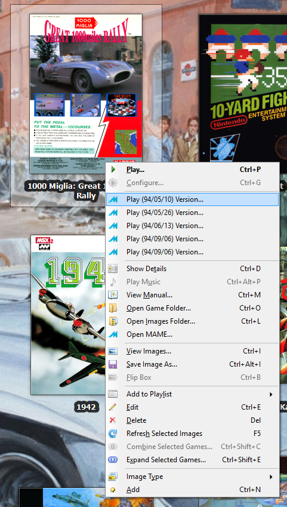Click the gear icon beside Configure
Viewport: 287px width, 507px height.
tap(113, 183)
